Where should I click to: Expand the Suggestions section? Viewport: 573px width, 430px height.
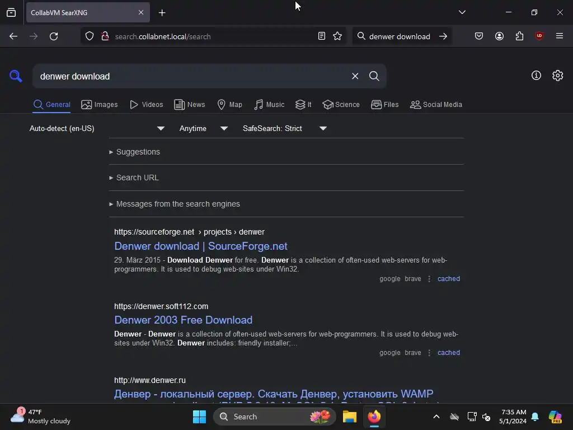point(134,152)
